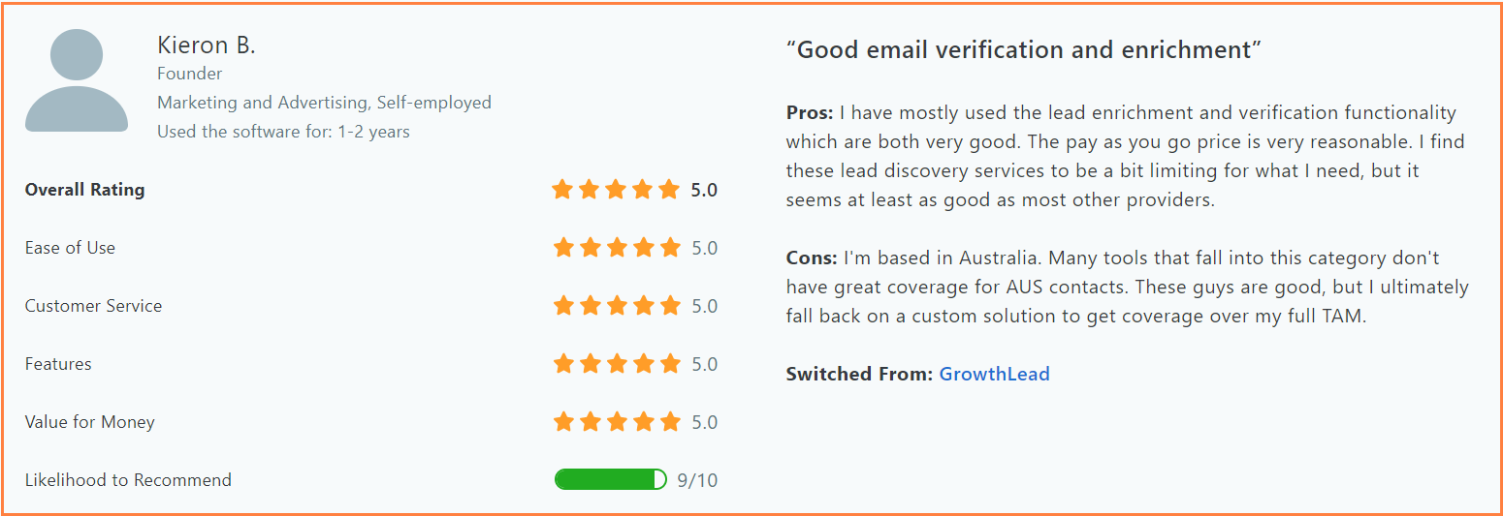Click the Founder job title text
Screen dimensions: 1503x516
pos(189,74)
